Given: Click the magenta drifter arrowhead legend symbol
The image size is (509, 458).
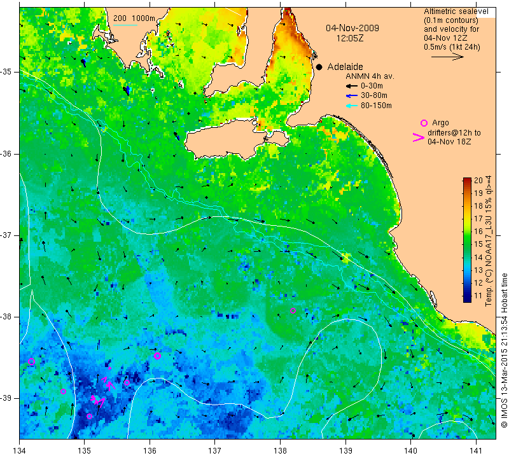Looking at the screenshot, I should click(x=419, y=137).
